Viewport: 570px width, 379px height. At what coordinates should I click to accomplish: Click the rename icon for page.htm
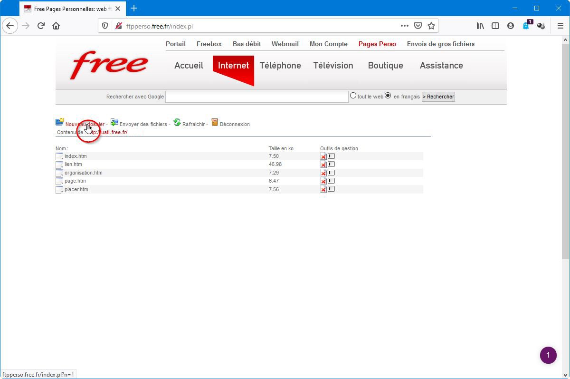332,181
